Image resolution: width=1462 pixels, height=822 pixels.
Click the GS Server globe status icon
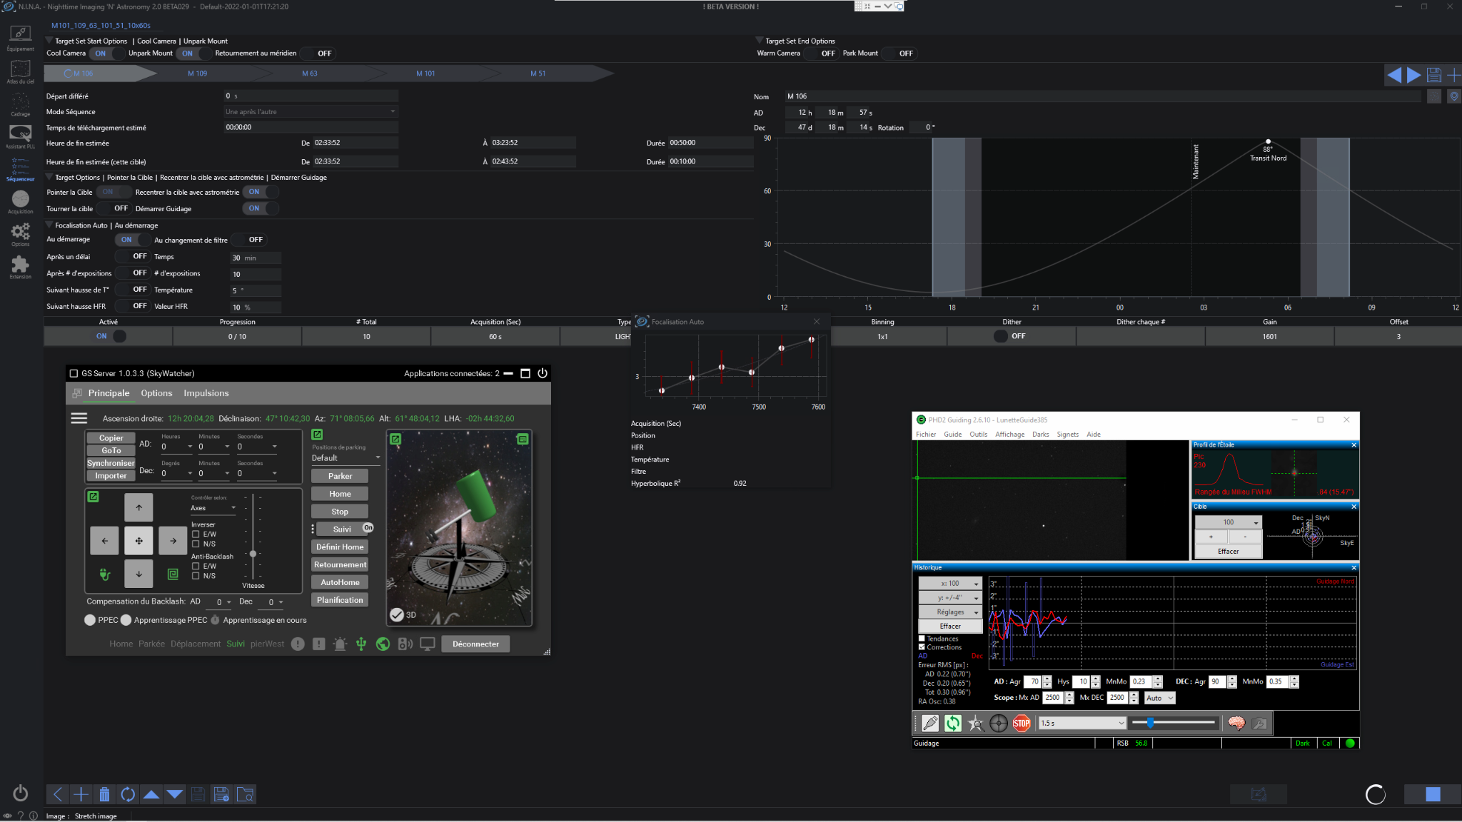click(383, 644)
